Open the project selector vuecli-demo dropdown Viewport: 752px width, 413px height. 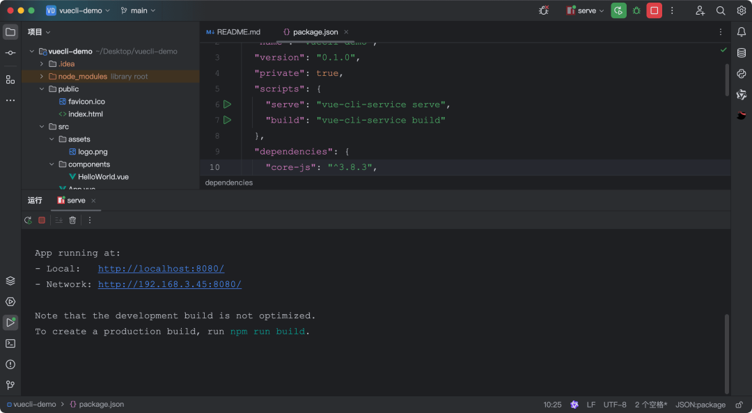coord(78,10)
